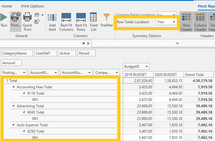This screenshot has height=141, width=215.
Task: Click the 2019 BUDGET column header
Action: click(138, 74)
